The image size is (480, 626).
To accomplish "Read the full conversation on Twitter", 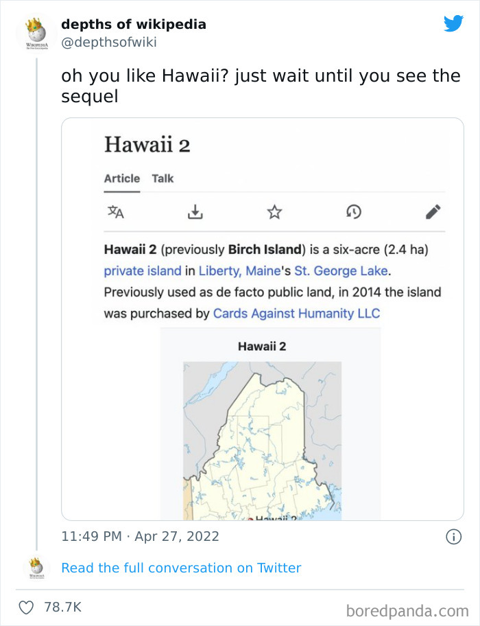I will (181, 568).
